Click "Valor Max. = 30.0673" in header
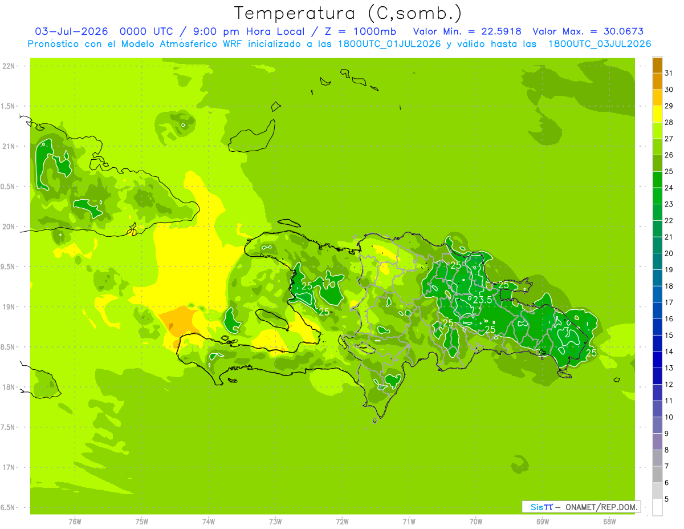The height and width of the screenshot is (529, 684). pyautogui.click(x=588, y=31)
